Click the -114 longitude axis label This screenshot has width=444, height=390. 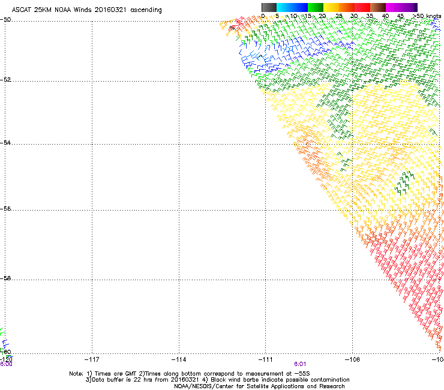[179, 359]
